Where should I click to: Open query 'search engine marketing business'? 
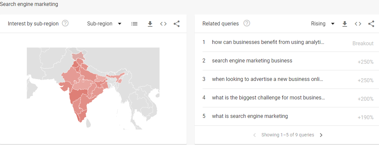(252, 60)
